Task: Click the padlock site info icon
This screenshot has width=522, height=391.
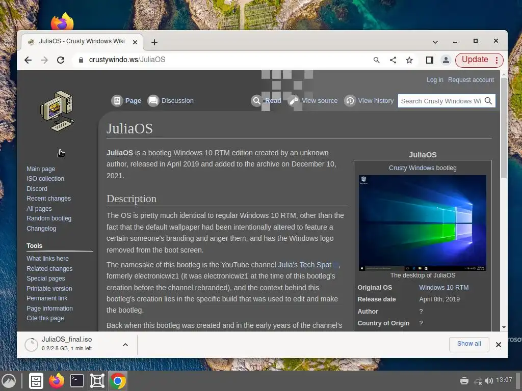Action: tap(81, 60)
